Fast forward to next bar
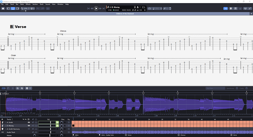 click(100, 8)
